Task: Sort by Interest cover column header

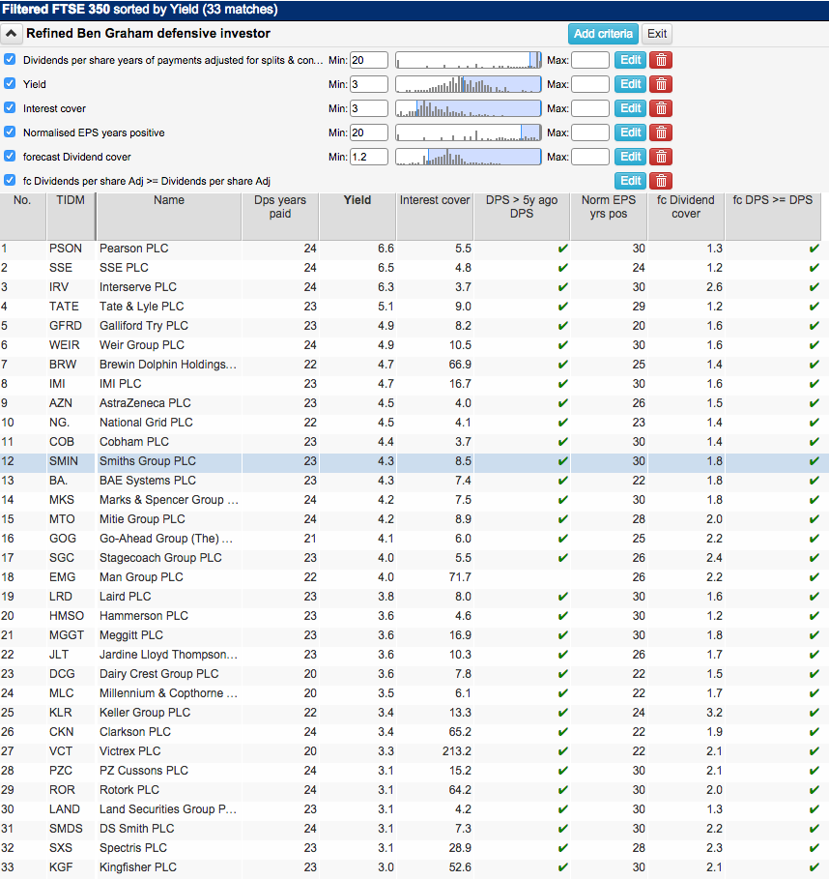Action: 435,216
